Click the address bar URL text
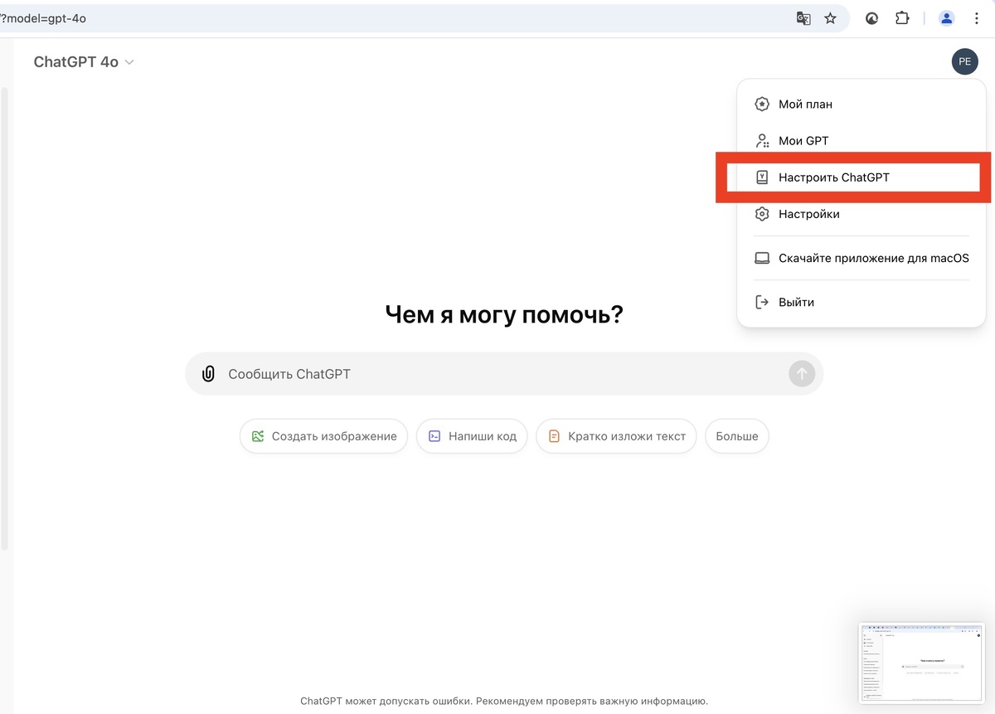995x714 pixels. 44,18
